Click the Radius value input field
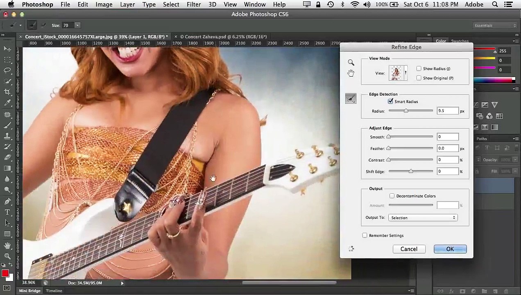 tap(447, 111)
